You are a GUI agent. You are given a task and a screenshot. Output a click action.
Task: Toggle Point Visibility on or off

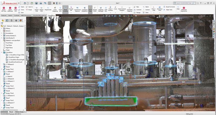click(x=66, y=9)
